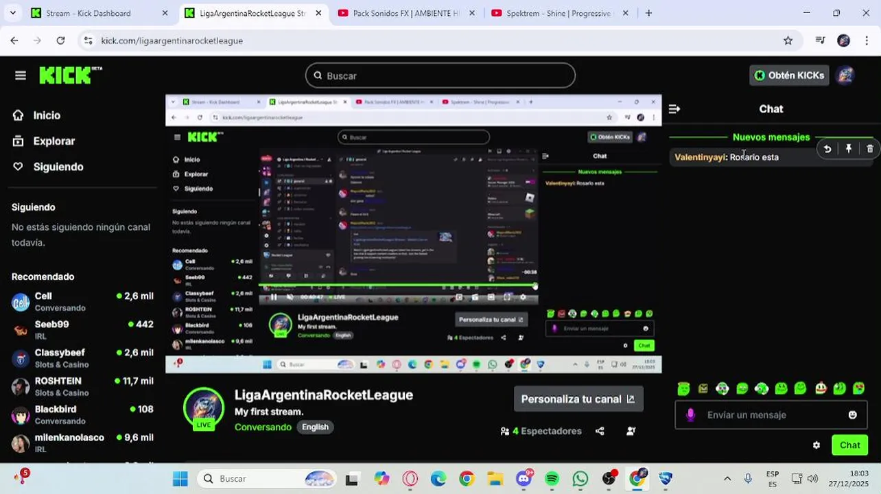Open clock and date showing 18:03
This screenshot has height=494, width=881.
(849, 479)
